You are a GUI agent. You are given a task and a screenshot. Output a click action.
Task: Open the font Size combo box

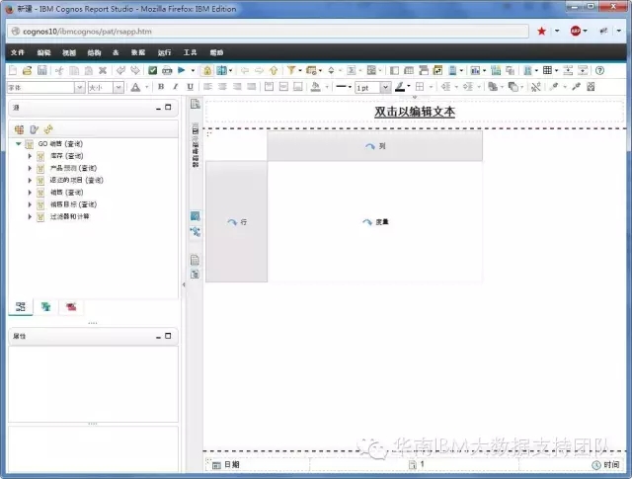[x=106, y=87]
